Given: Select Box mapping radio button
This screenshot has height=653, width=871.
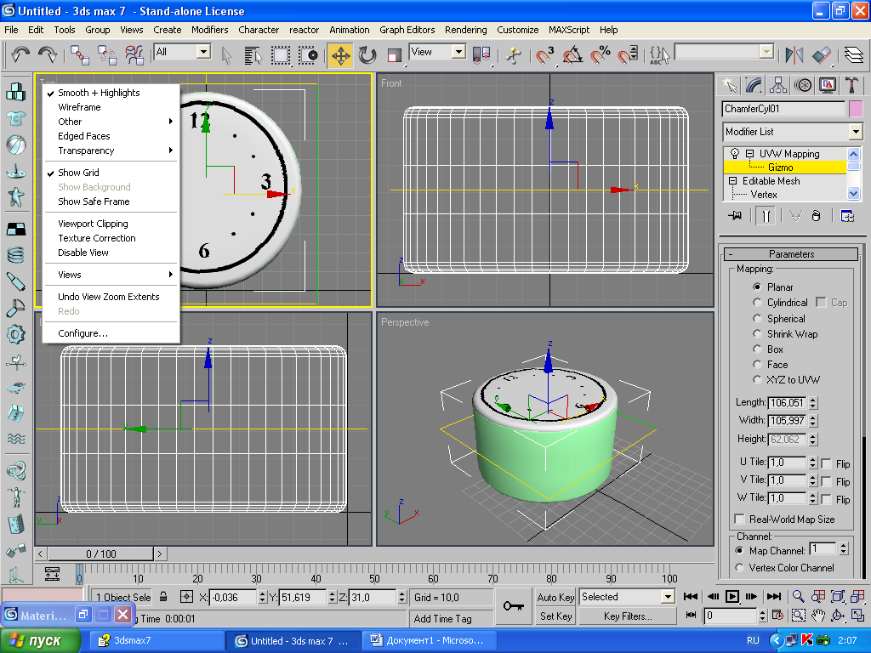Looking at the screenshot, I should point(756,349).
